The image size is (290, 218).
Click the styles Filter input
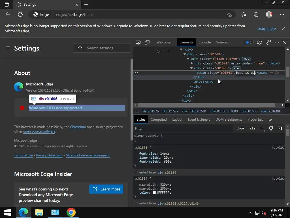coord(184,129)
